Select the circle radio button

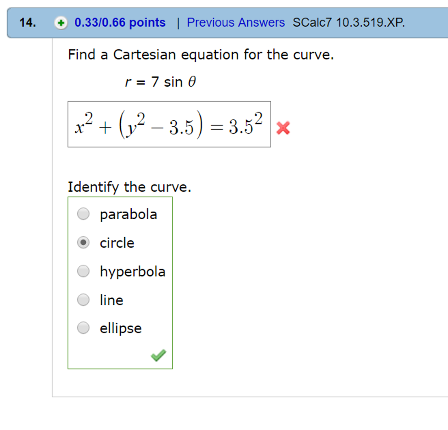tap(83, 242)
